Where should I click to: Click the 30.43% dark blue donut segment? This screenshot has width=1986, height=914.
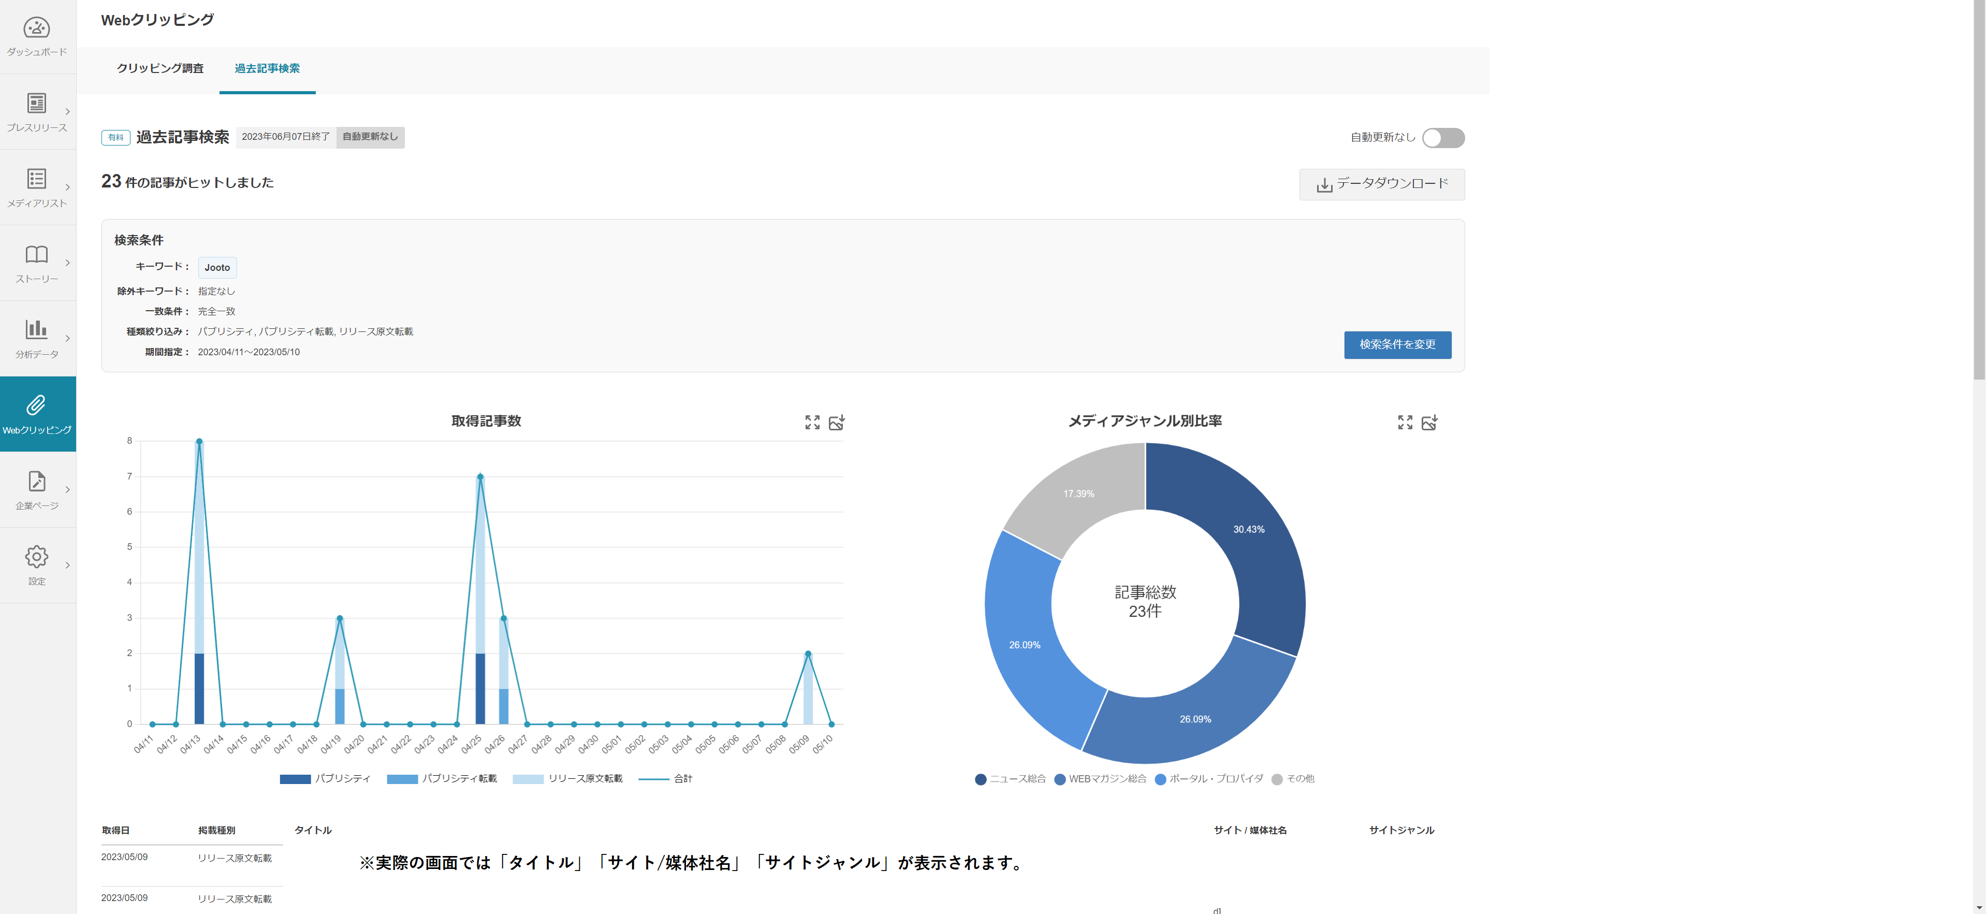click(x=1249, y=530)
